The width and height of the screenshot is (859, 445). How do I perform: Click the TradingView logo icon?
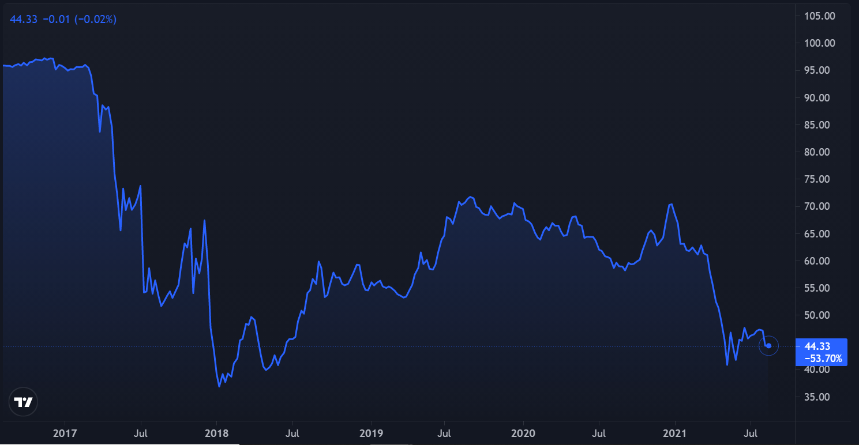[x=24, y=402]
